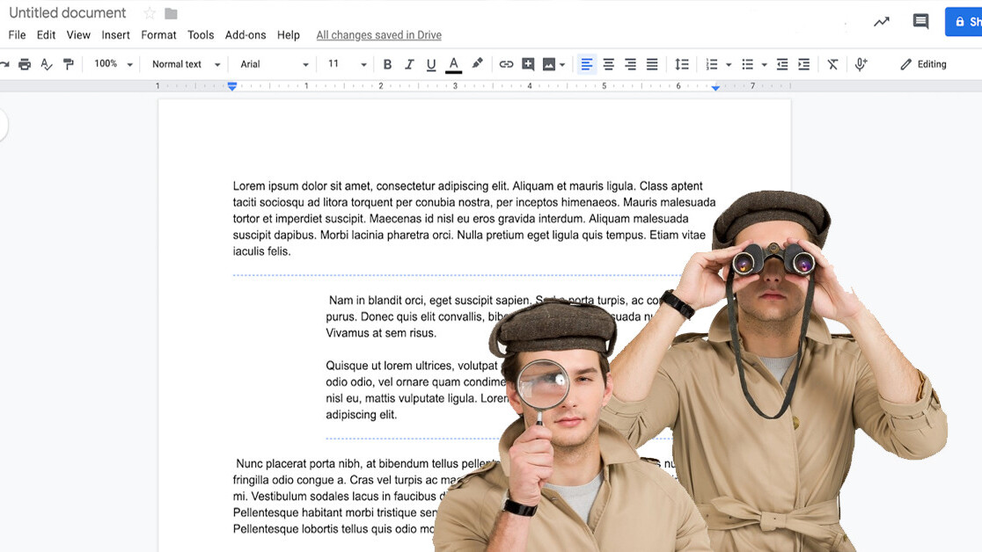Open comment history icon at top right
982x552 pixels.
pyautogui.click(x=920, y=22)
